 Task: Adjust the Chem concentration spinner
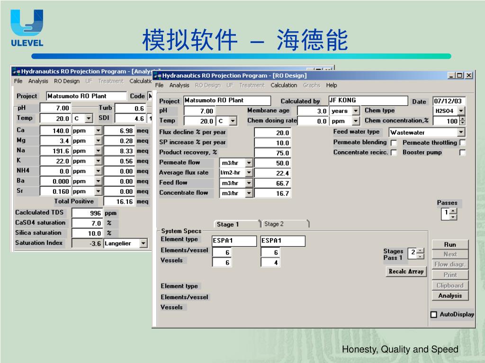click(462, 121)
